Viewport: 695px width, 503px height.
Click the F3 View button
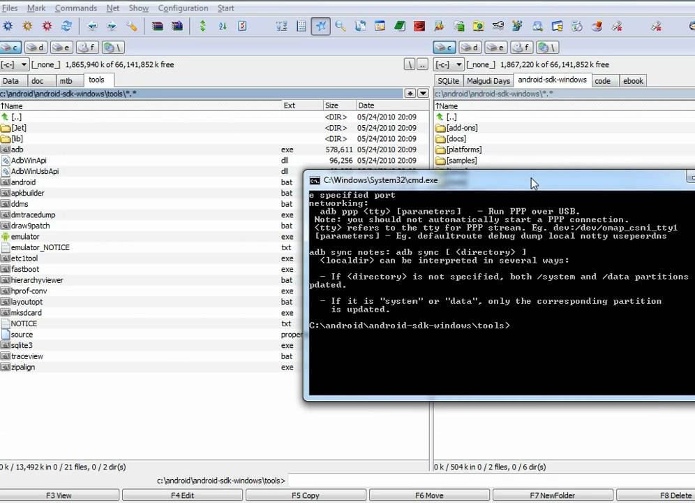pos(59,495)
